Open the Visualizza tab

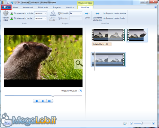(x=70, y=7)
